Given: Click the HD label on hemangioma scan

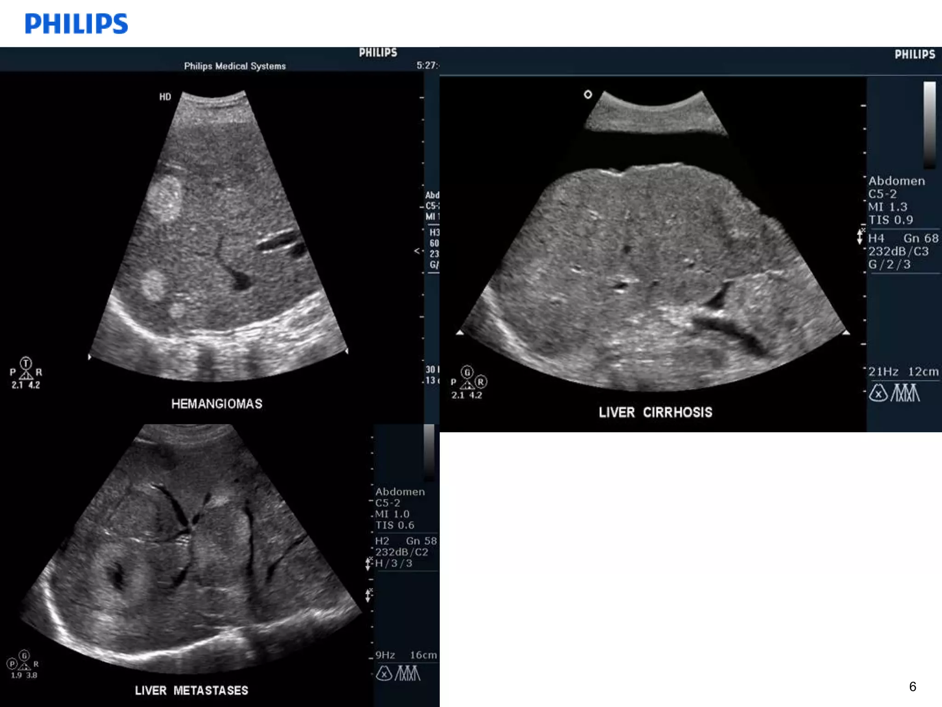Looking at the screenshot, I should coord(165,97).
